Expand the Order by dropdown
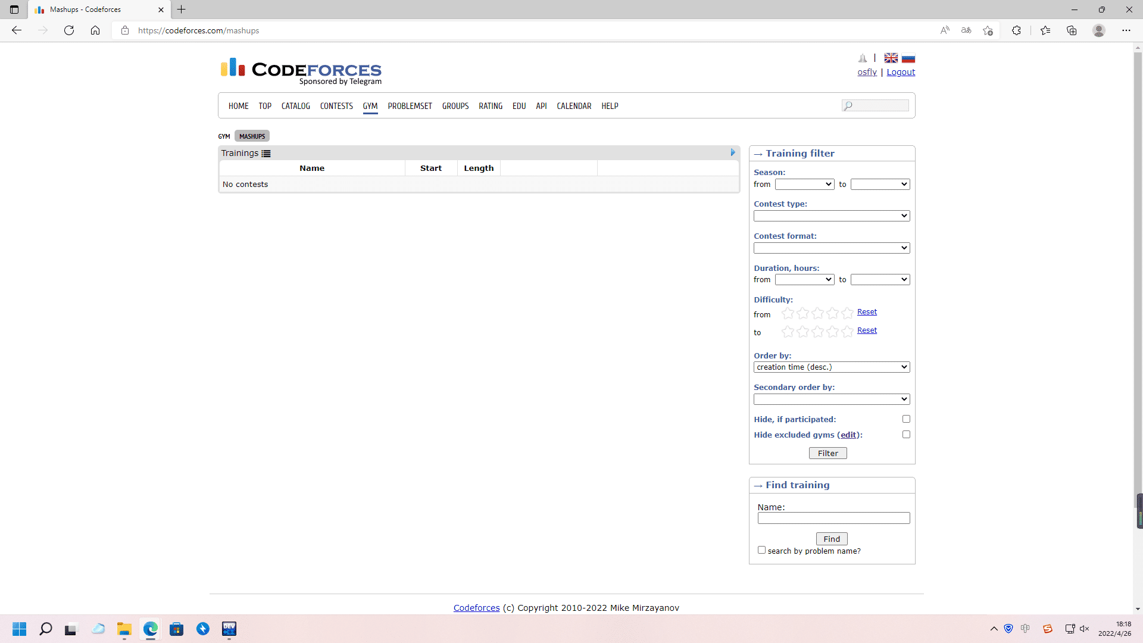The image size is (1143, 643). (x=831, y=367)
